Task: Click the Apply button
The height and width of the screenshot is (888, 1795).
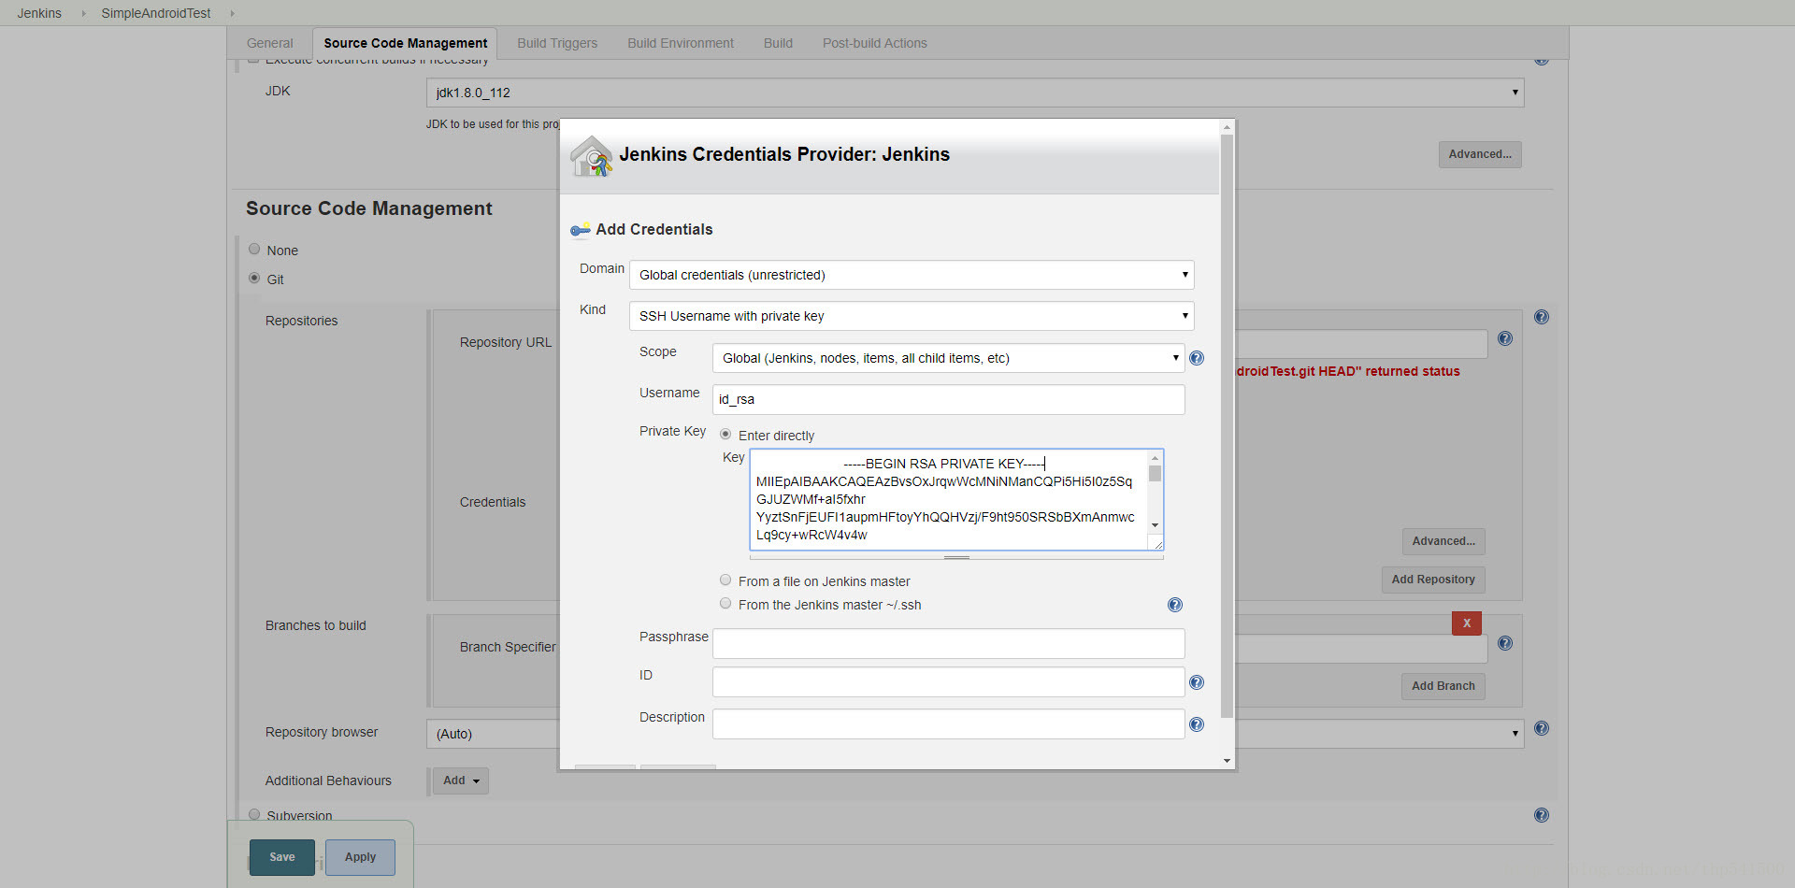Action: (360, 857)
